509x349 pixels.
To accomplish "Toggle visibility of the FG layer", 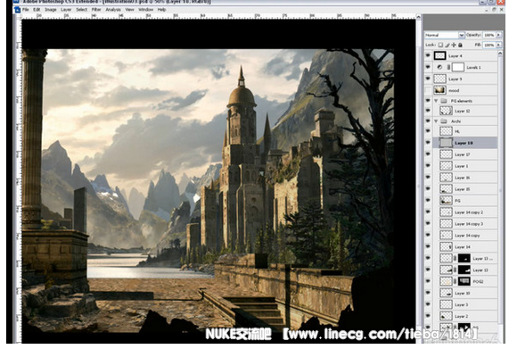I will click(x=428, y=201).
